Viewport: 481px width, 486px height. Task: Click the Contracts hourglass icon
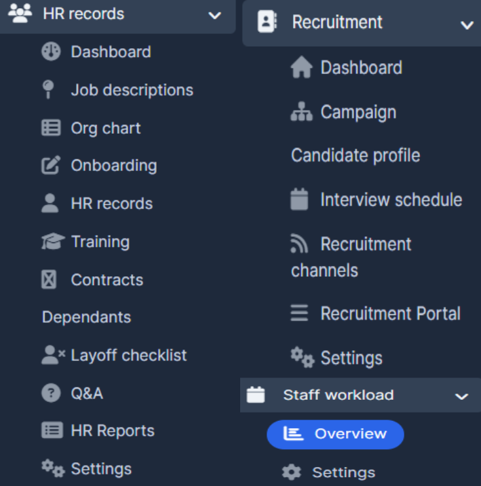(49, 280)
